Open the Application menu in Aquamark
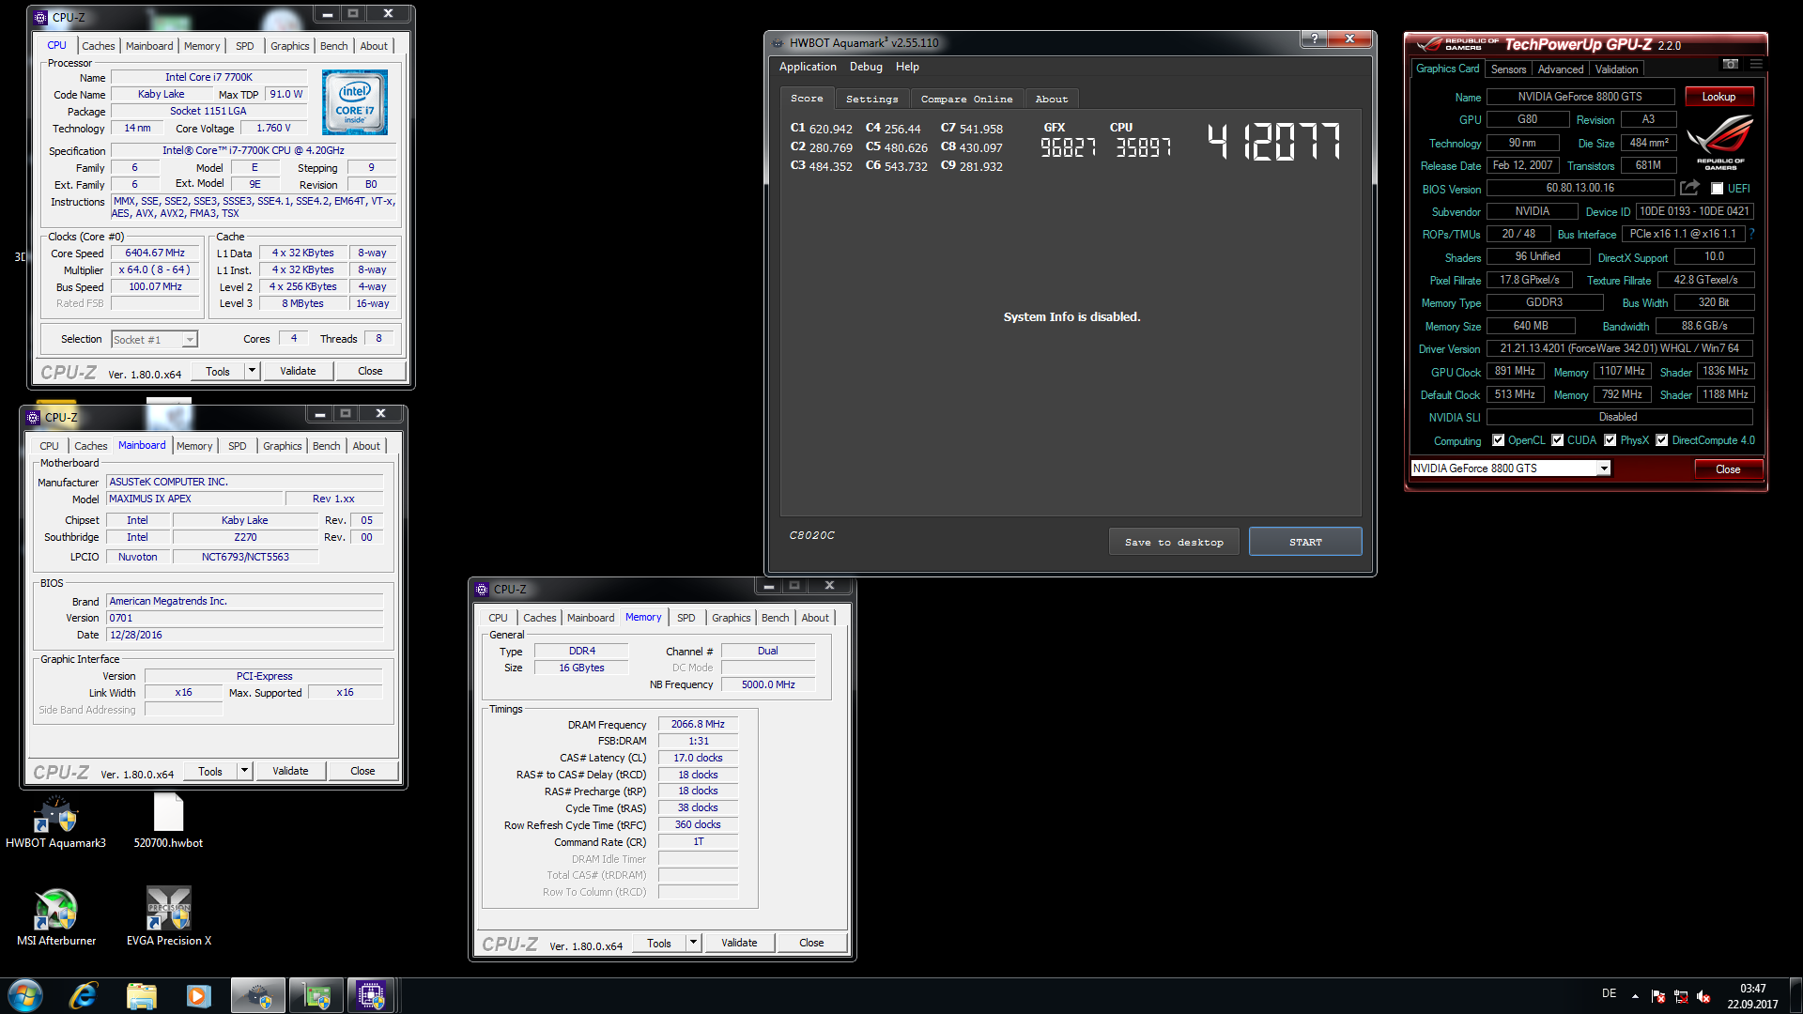The width and height of the screenshot is (1803, 1014). (808, 67)
